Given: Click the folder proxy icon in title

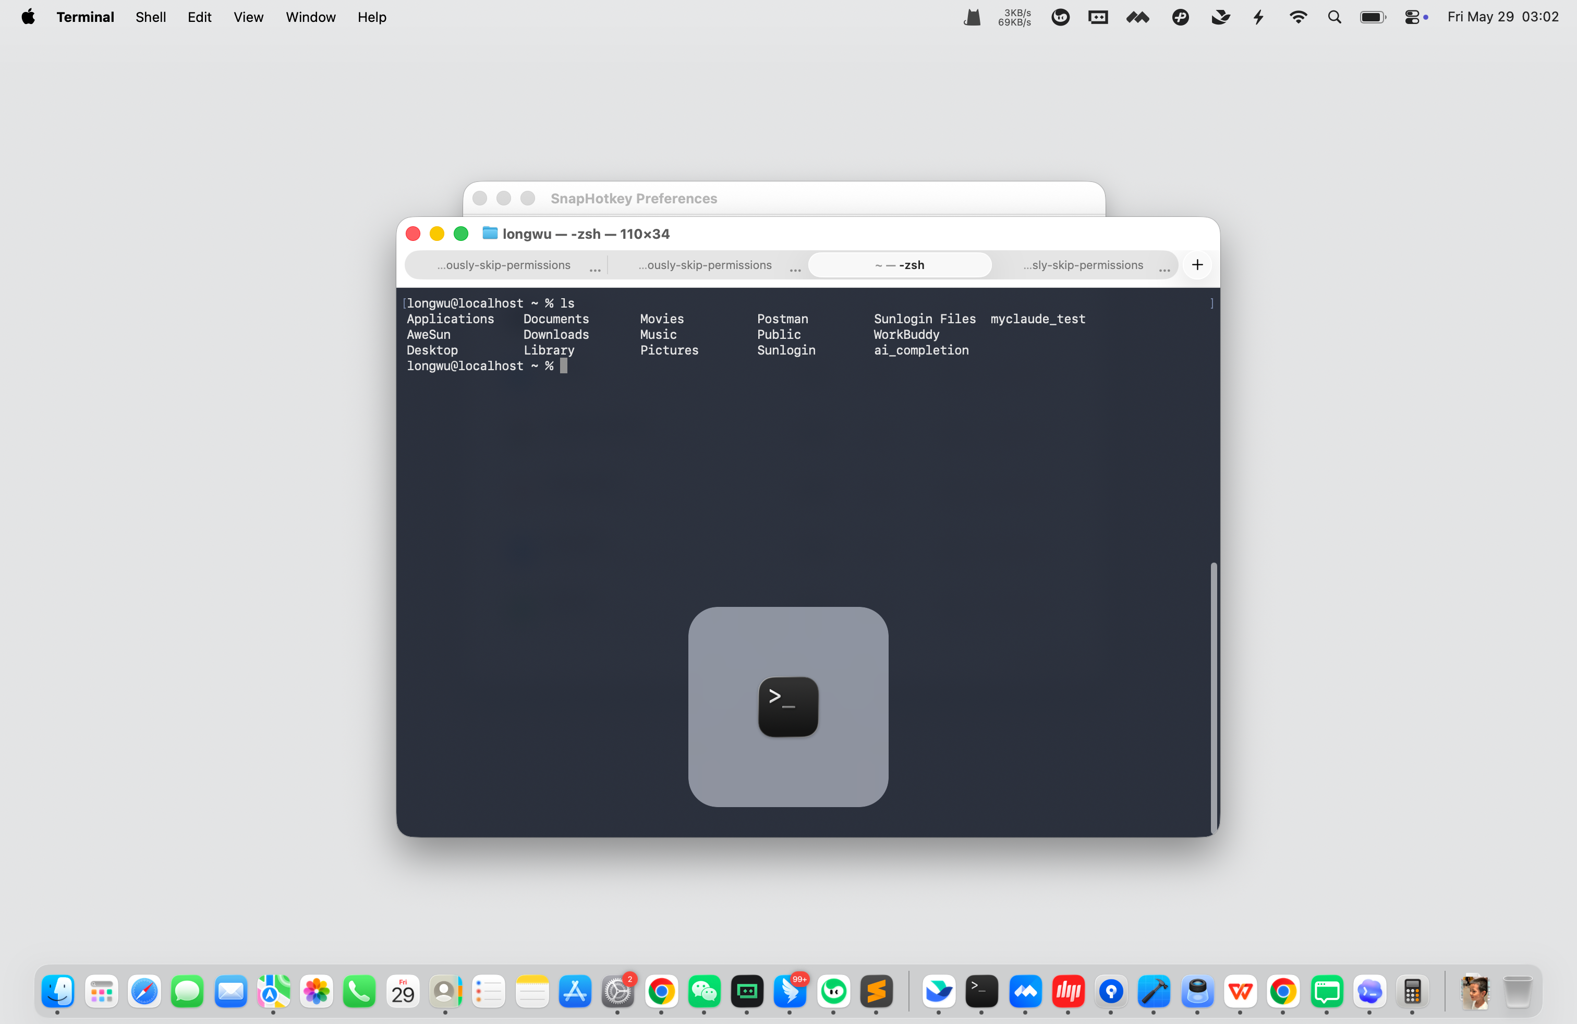Looking at the screenshot, I should click(x=490, y=233).
